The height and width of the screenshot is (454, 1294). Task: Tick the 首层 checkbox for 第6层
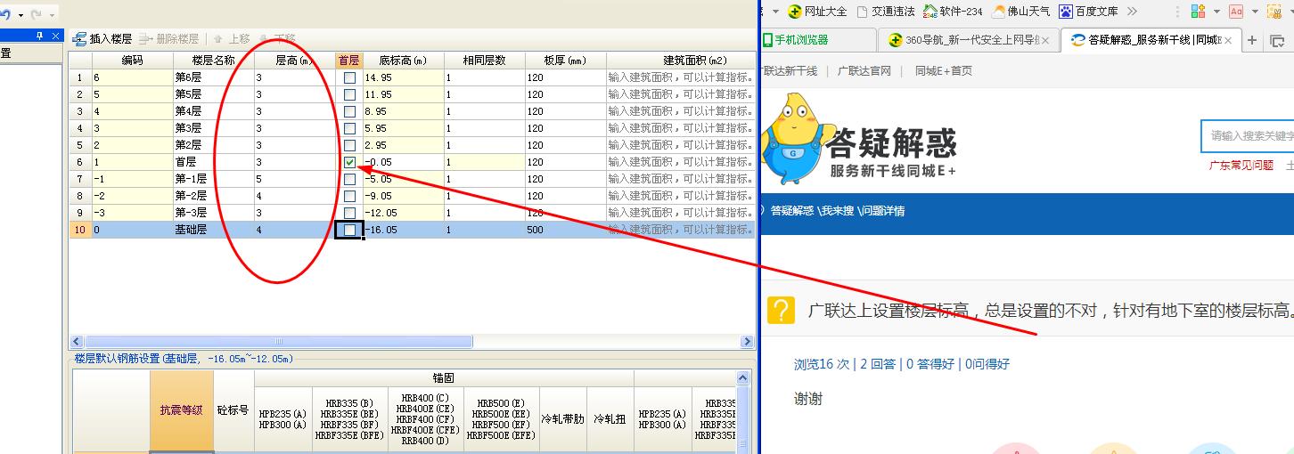tap(349, 77)
